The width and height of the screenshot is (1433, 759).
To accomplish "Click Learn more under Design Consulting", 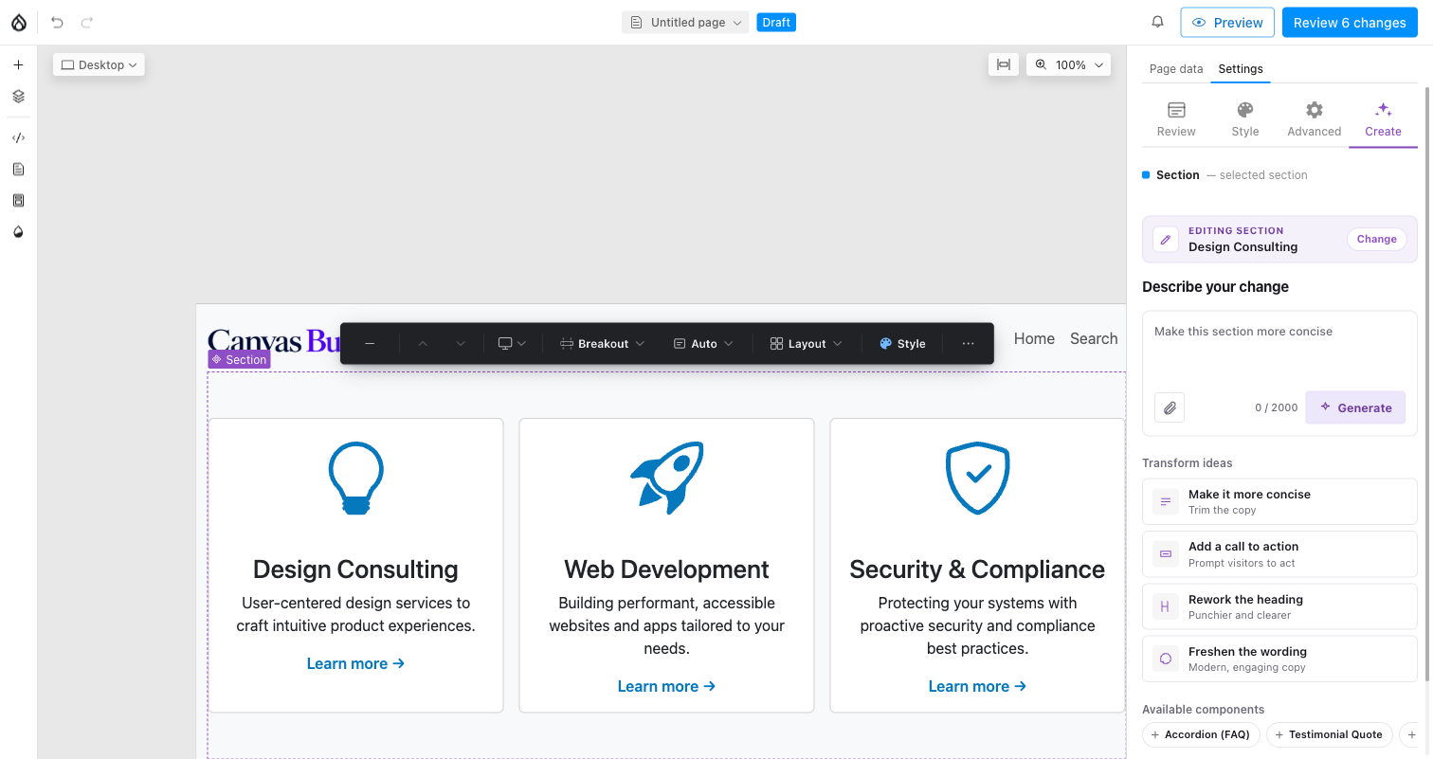I will pos(355,663).
